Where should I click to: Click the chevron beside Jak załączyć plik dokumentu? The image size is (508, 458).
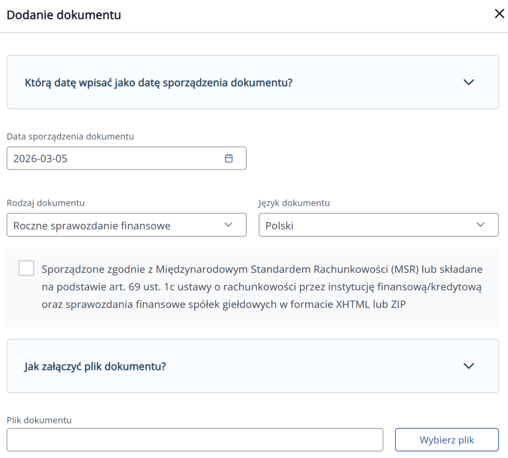(x=468, y=366)
